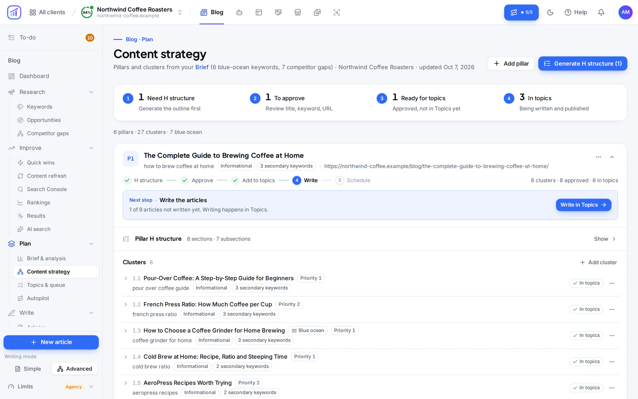The width and height of the screenshot is (638, 399).
Task: Click Generate H structure (1)
Action: coord(583,64)
